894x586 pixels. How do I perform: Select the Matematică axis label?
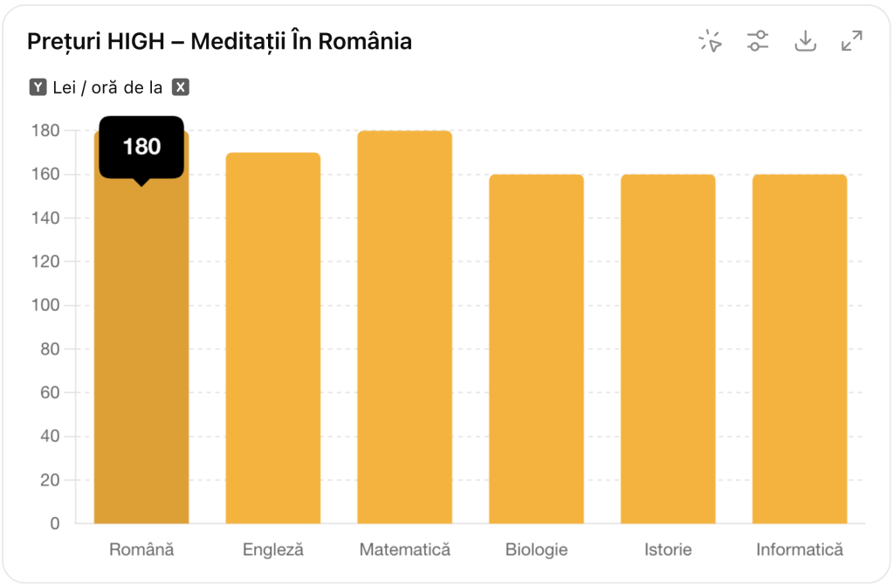405,550
